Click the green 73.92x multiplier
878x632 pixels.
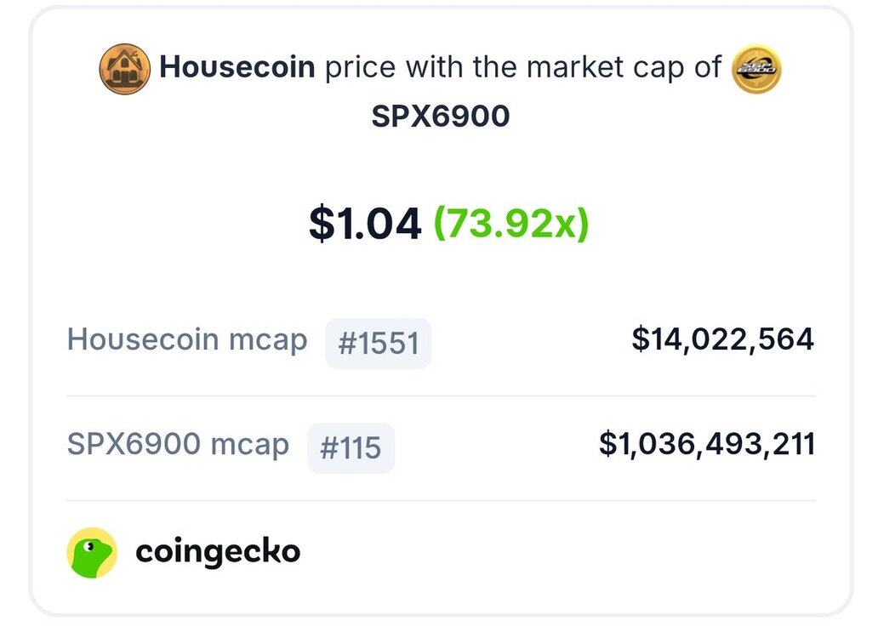click(512, 224)
